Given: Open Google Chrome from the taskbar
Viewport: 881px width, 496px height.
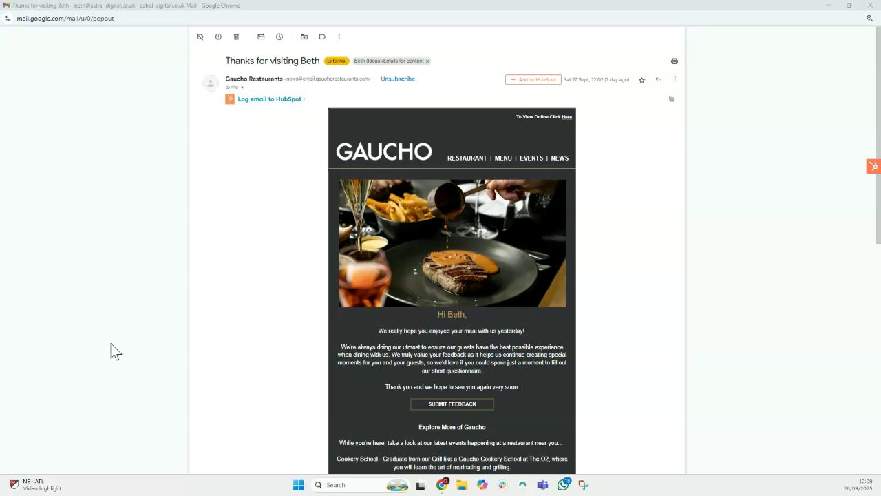Looking at the screenshot, I should (442, 485).
